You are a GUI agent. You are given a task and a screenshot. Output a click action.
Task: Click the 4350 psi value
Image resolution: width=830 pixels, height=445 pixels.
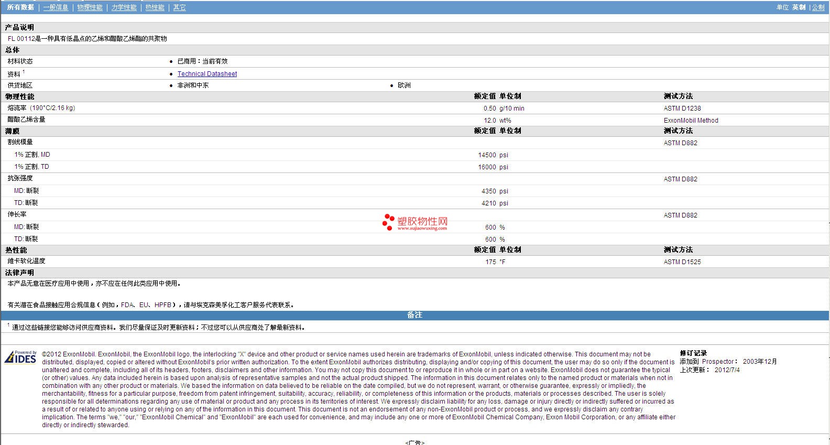(x=495, y=191)
